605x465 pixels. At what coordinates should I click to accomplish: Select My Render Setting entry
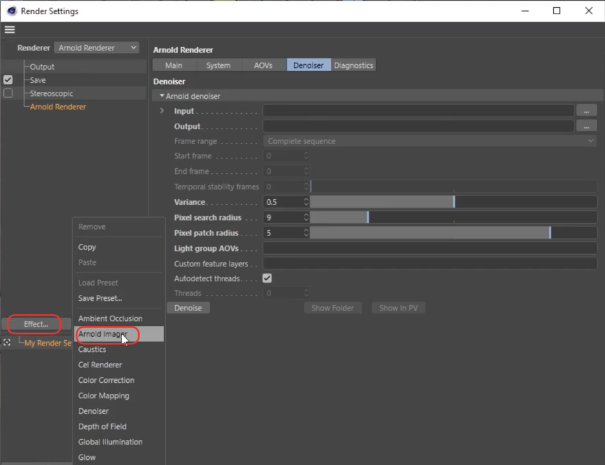coord(48,343)
